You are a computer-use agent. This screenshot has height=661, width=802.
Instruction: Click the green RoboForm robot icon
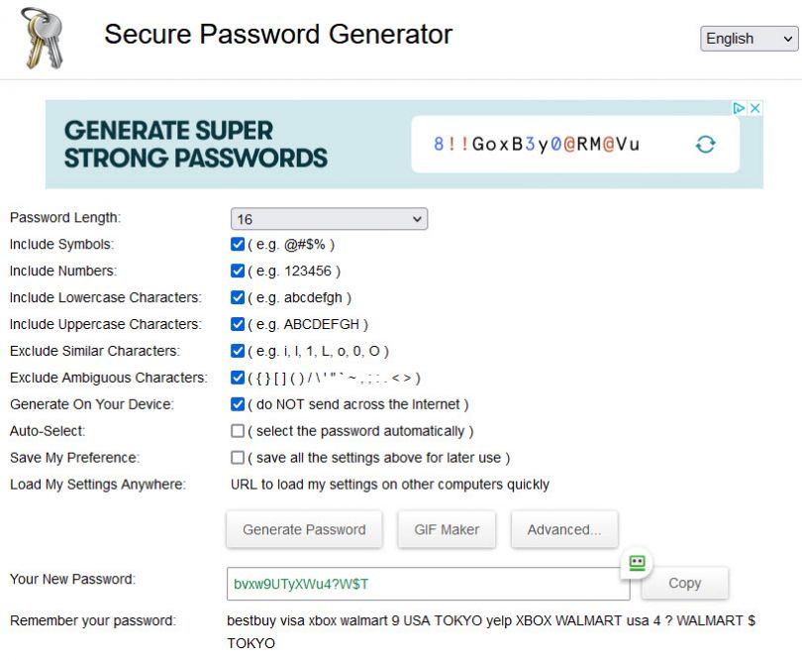(637, 563)
